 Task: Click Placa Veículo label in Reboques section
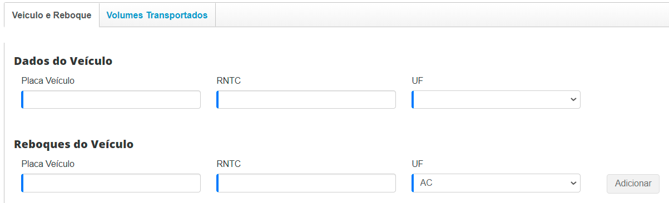(x=48, y=164)
